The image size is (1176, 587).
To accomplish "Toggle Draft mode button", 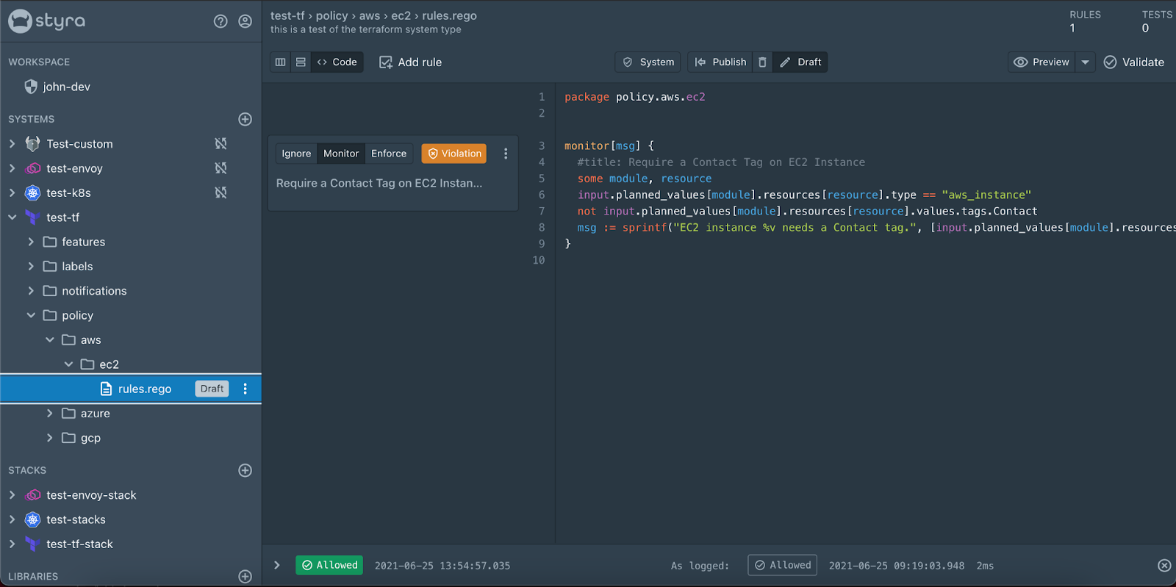I will coord(800,62).
